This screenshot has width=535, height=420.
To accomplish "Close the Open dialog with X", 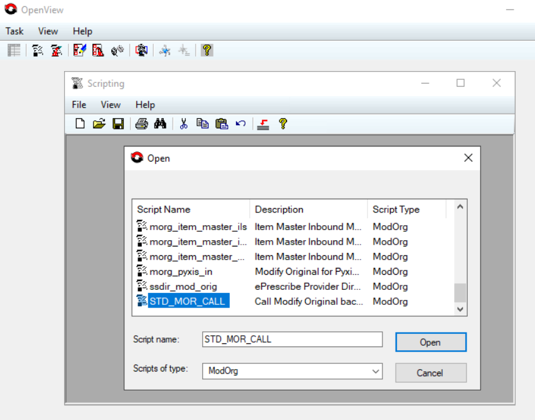I will (468, 158).
